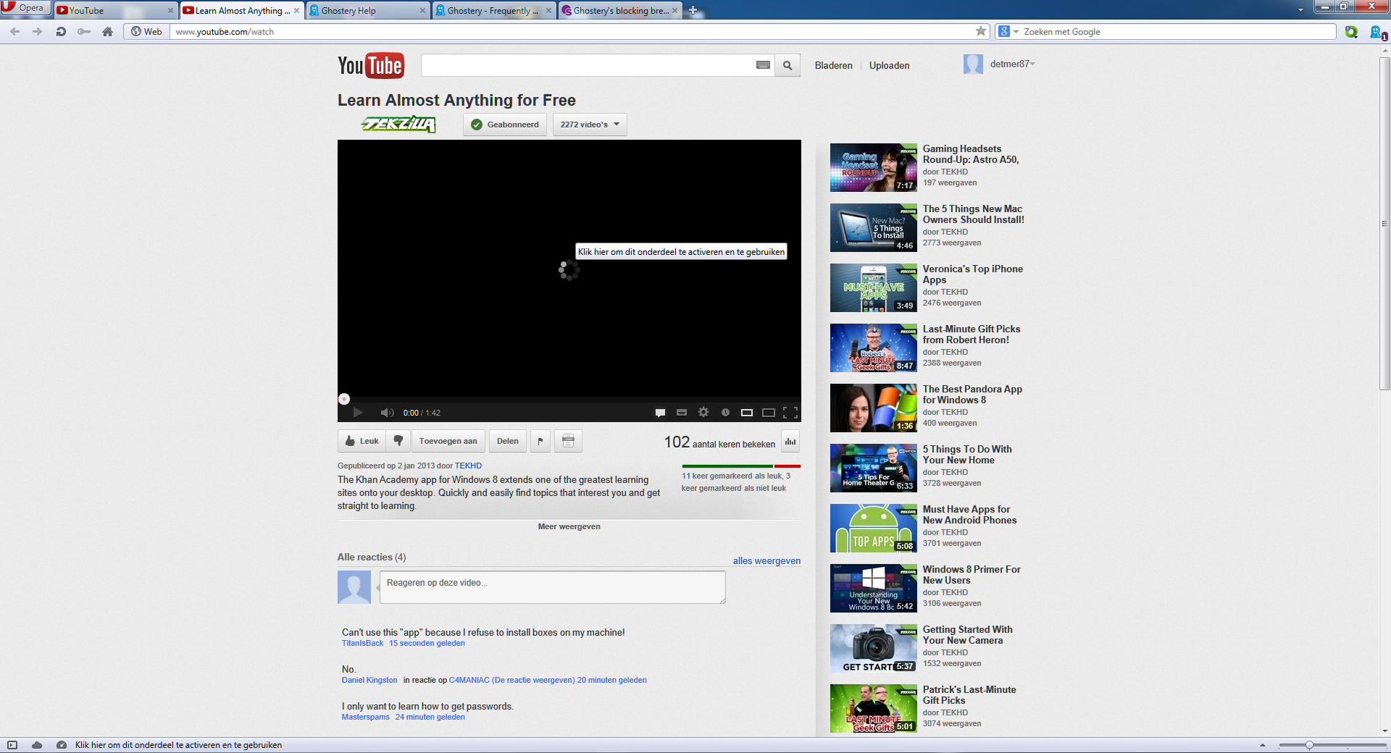Screen dimensions: 1391x753
Task: Mute the video with speaker icon
Action: [x=387, y=413]
